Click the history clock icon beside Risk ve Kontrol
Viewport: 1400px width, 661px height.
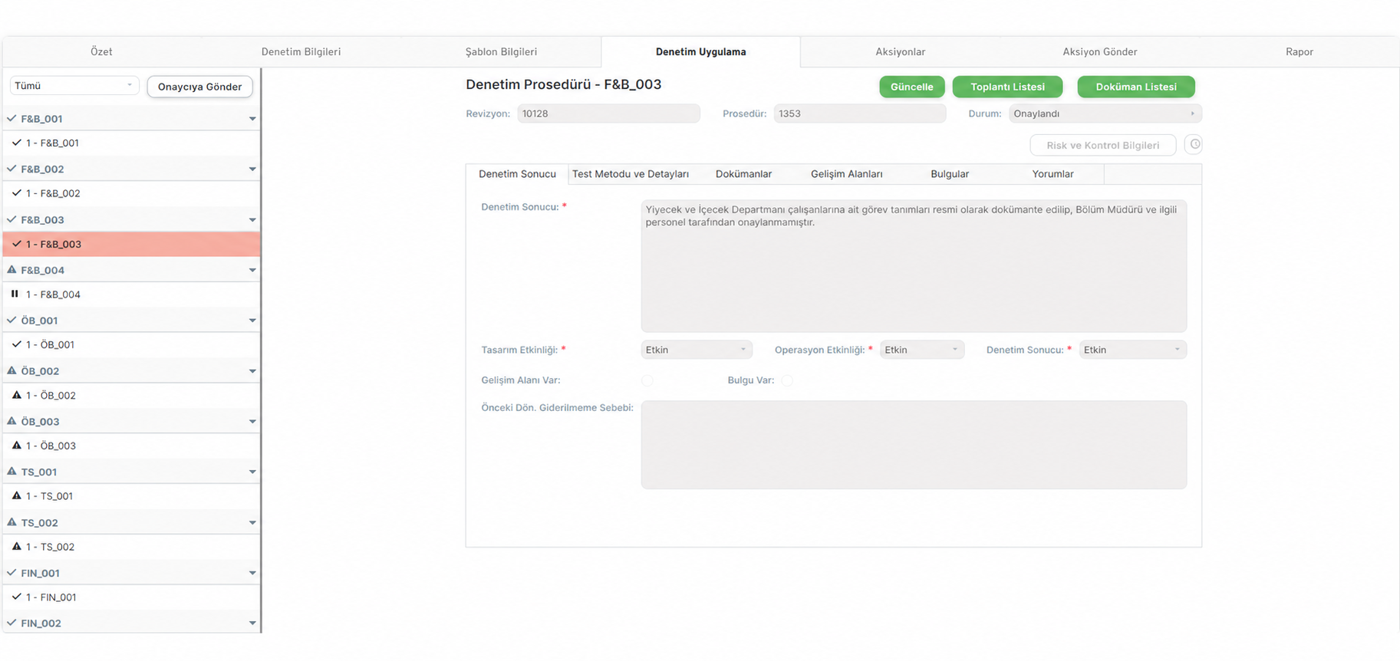(x=1194, y=144)
